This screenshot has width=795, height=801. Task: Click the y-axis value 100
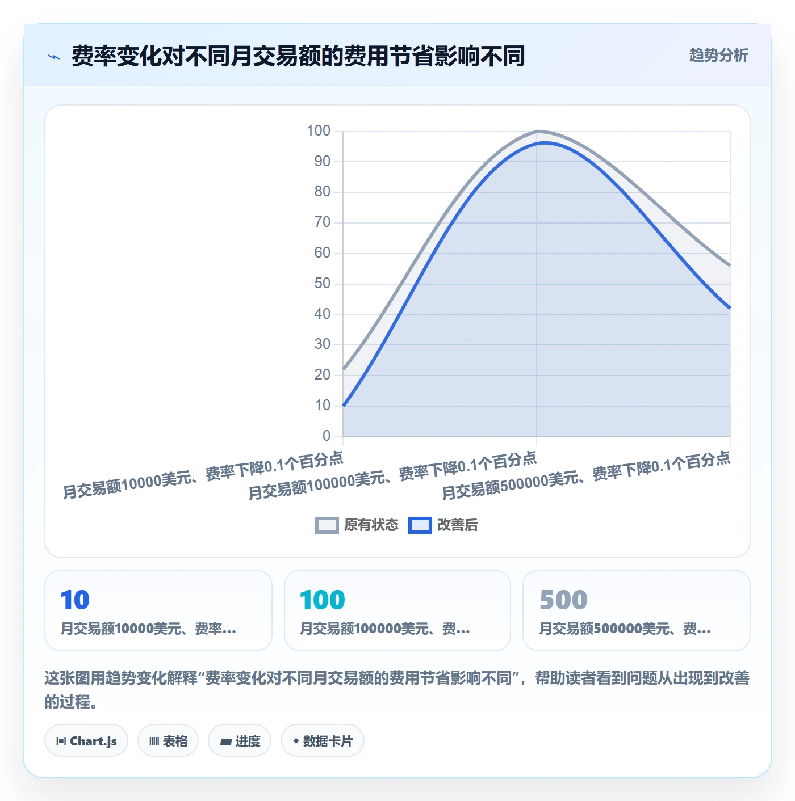click(x=319, y=131)
